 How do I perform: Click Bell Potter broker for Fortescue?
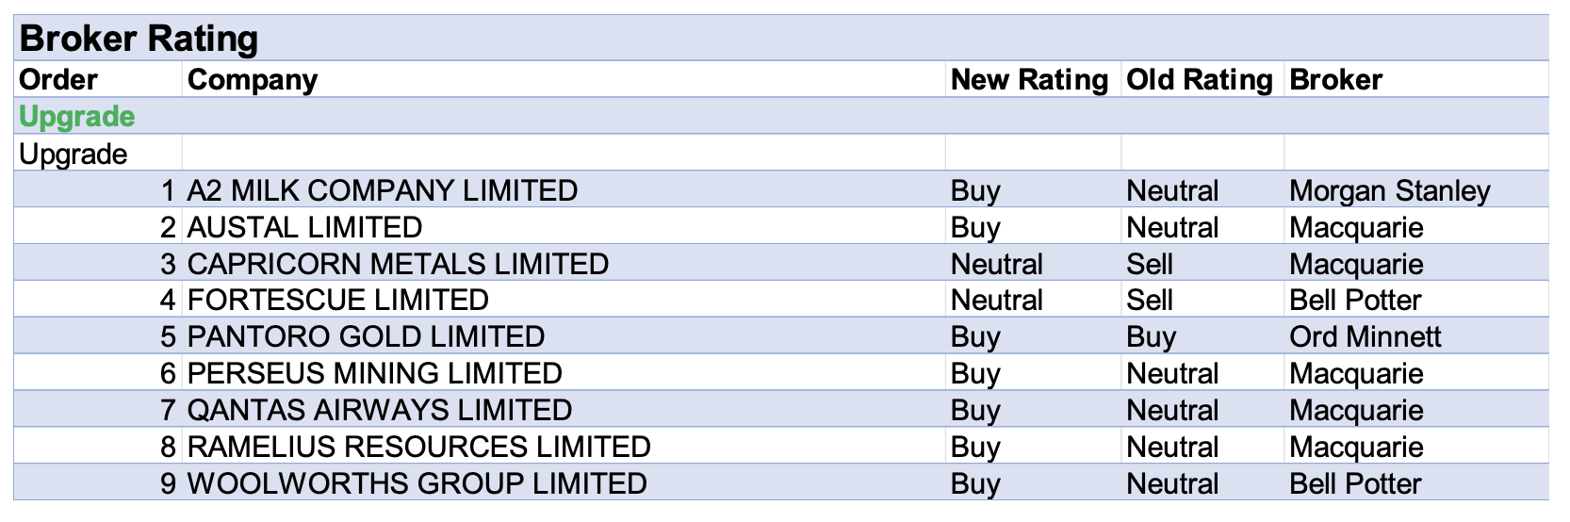(1354, 301)
